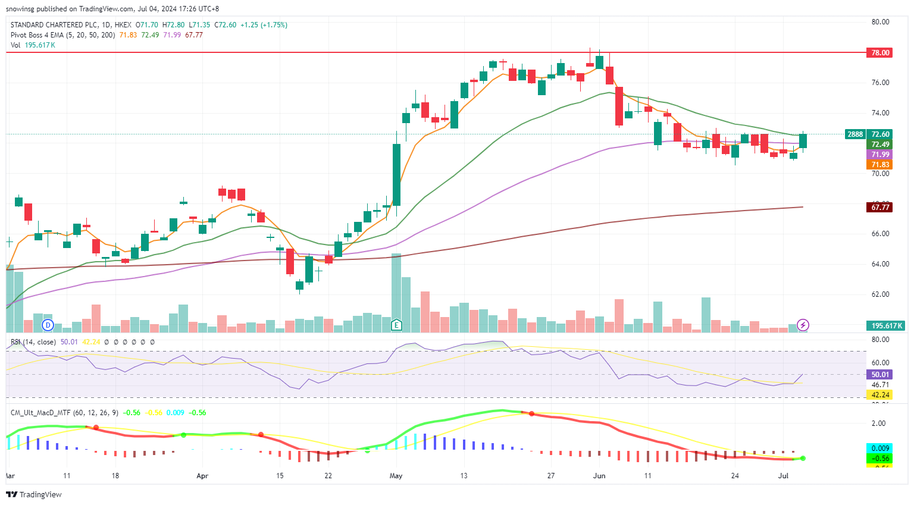Click the cyan 0.009 MACD axis label
The image size is (914, 505).
click(880, 448)
